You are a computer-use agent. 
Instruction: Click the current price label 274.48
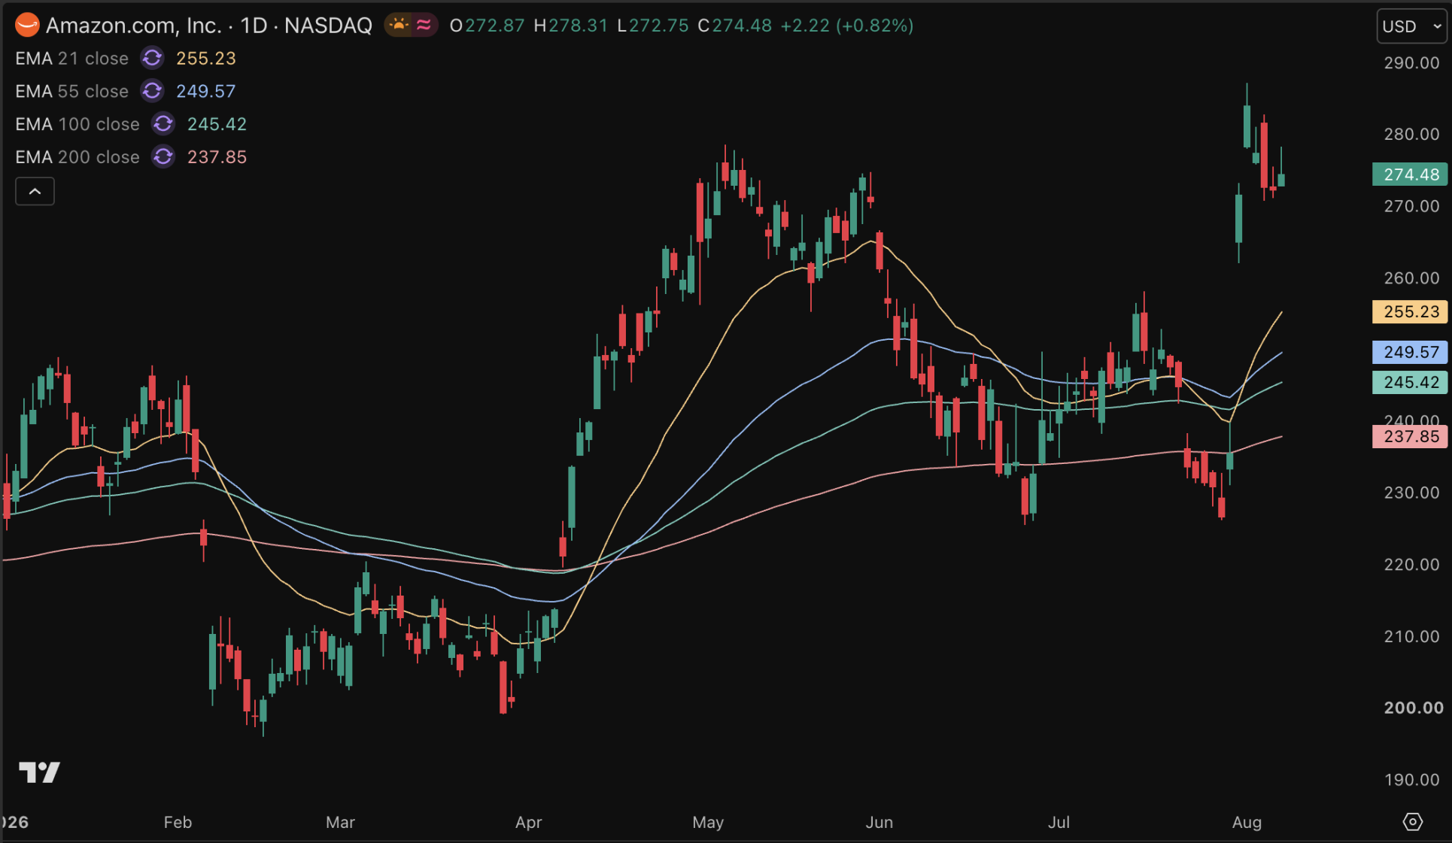click(1411, 174)
